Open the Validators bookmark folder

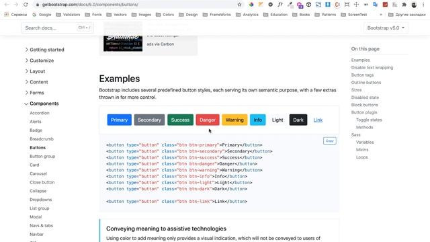coord(68,15)
